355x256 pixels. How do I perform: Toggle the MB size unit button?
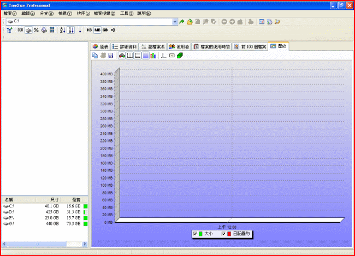(97, 30)
